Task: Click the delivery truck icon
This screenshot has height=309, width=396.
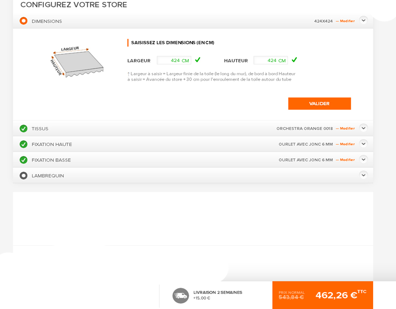Action: click(180, 296)
